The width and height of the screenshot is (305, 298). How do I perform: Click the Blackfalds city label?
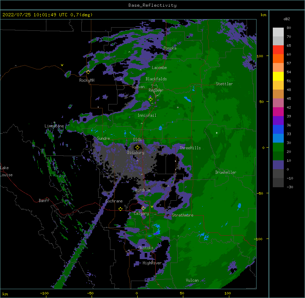point(156,79)
